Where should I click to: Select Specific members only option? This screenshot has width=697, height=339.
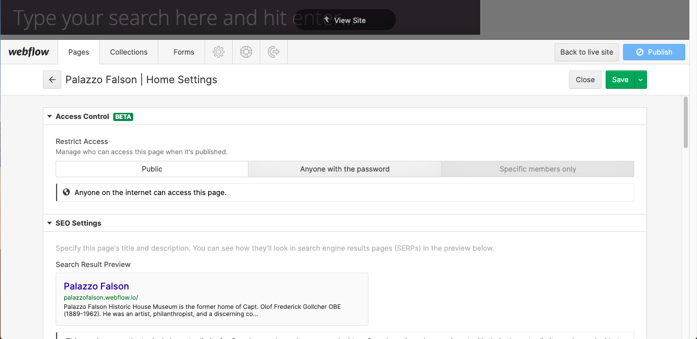pos(538,169)
